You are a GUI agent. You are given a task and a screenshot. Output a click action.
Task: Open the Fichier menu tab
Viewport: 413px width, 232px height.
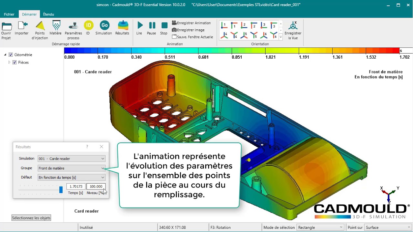pos(9,15)
